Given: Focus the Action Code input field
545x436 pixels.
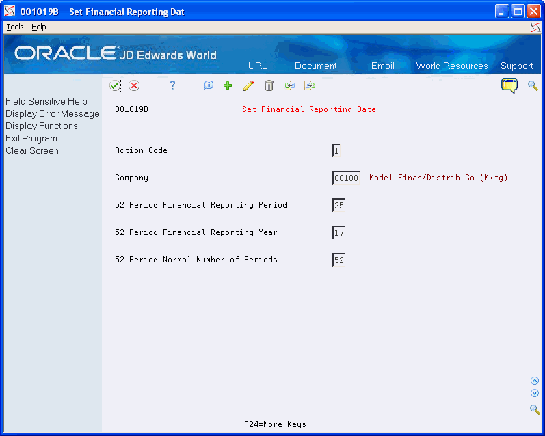Looking at the screenshot, I should pos(336,150).
